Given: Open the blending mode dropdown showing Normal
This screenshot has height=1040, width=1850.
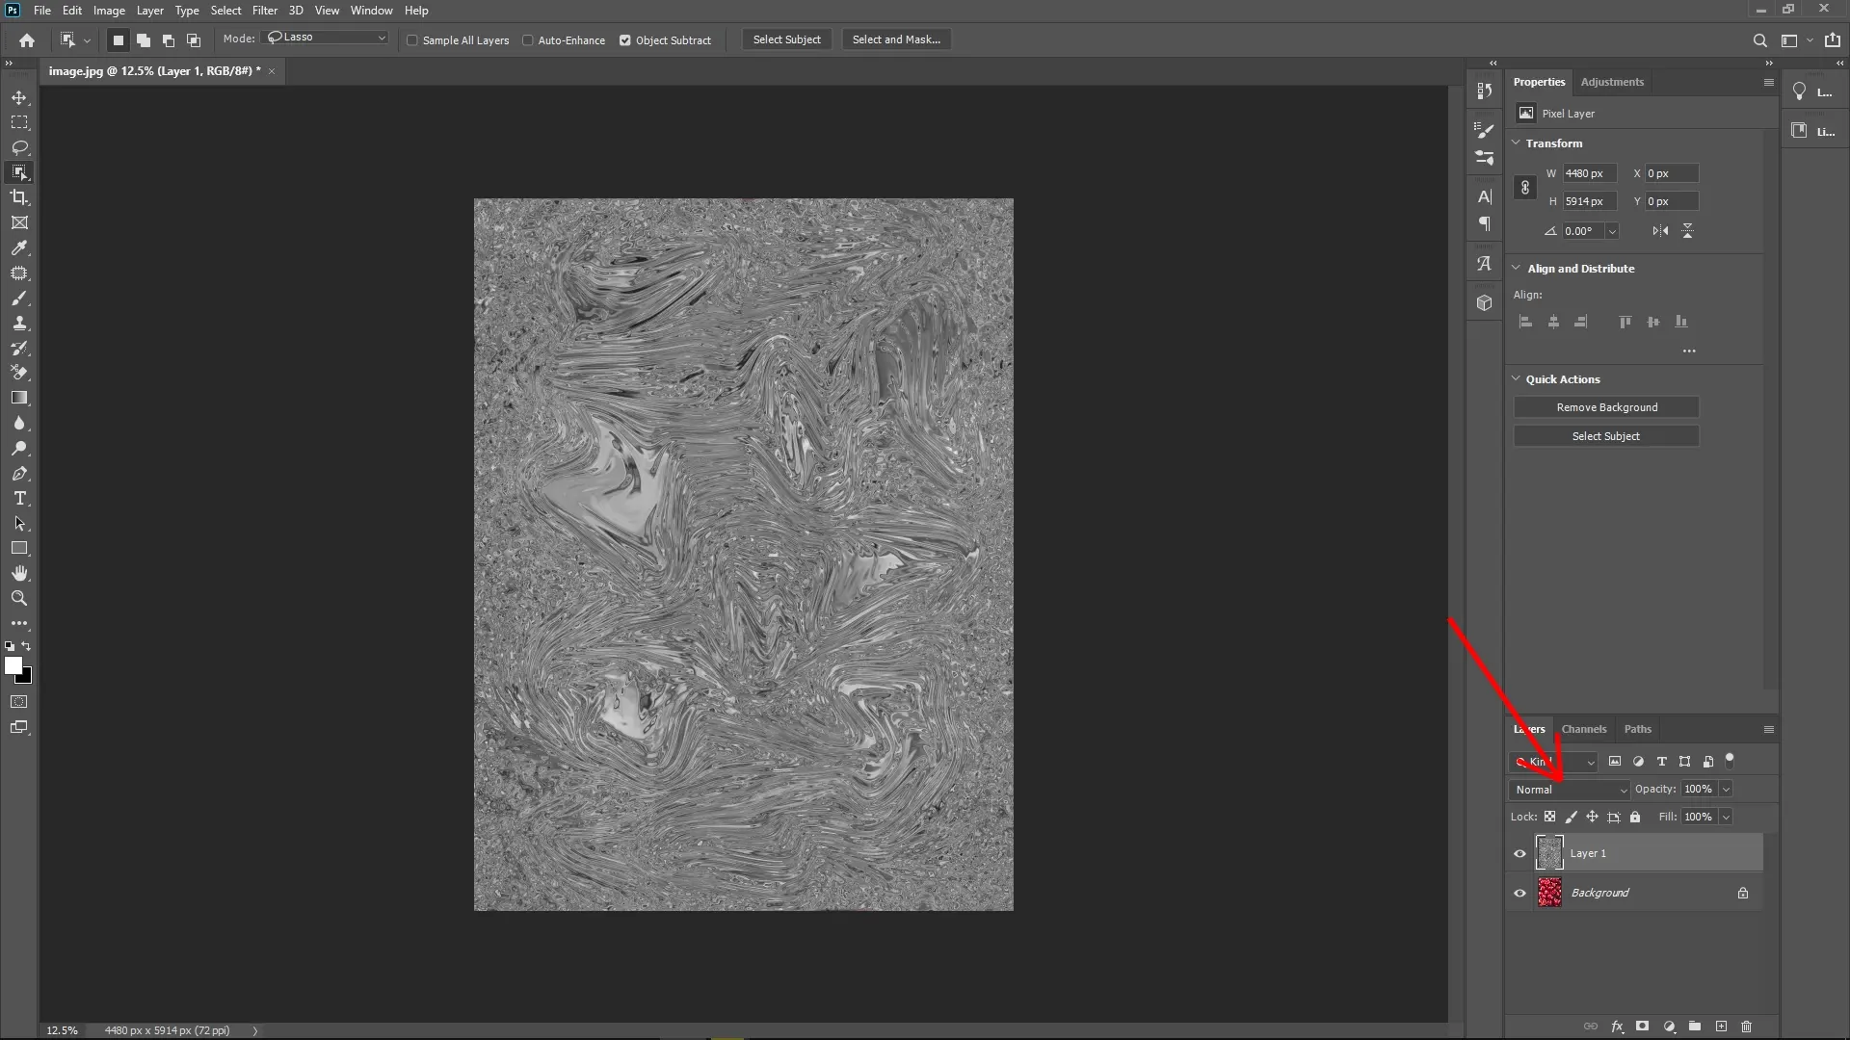Looking at the screenshot, I should coord(1569,789).
